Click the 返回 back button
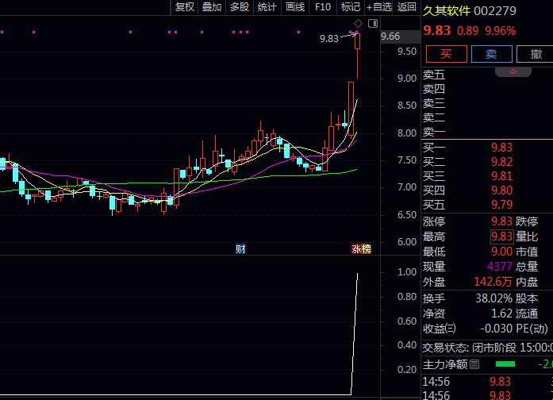Screen dimensions: 553x400 coord(407,7)
